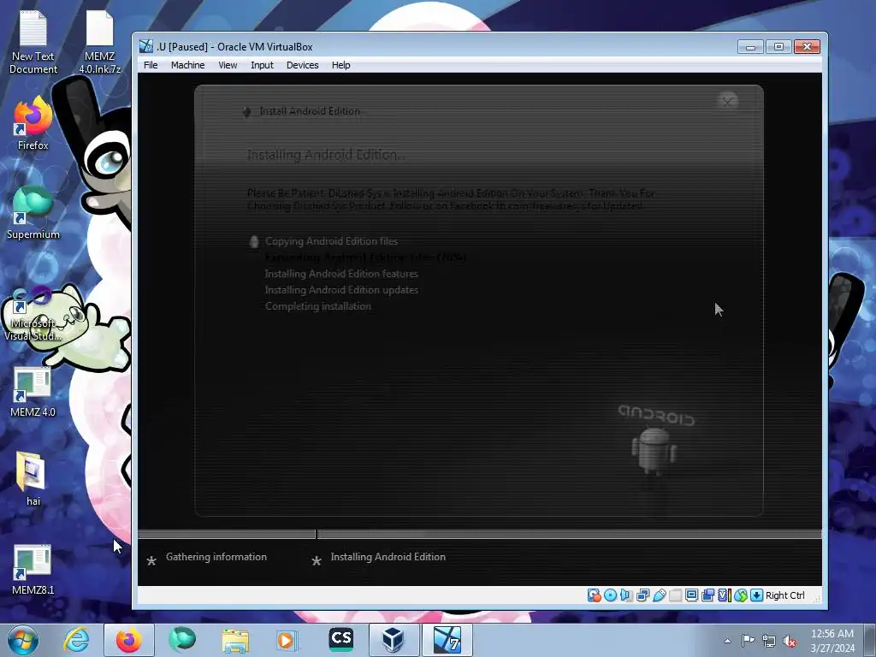
Task: Click the hard disk activity icon in VirtualBox status bar
Action: coord(594,595)
